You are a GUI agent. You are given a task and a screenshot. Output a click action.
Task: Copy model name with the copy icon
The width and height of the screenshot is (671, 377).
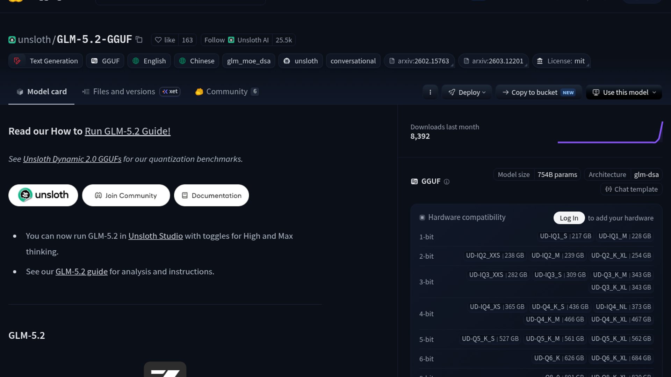(139, 39)
